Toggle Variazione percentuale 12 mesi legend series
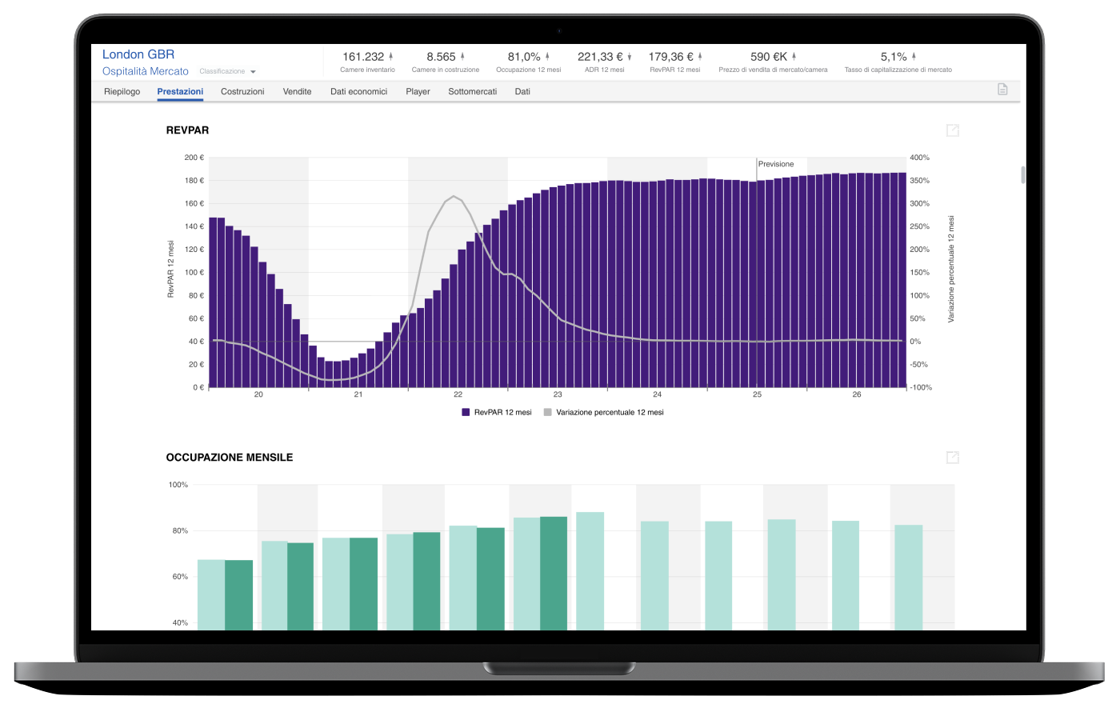This screenshot has width=1120, height=716. [603, 413]
